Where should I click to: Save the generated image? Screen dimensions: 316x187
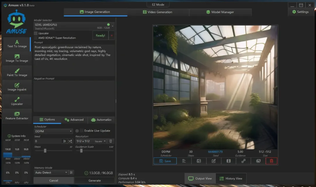[x=165, y=161]
